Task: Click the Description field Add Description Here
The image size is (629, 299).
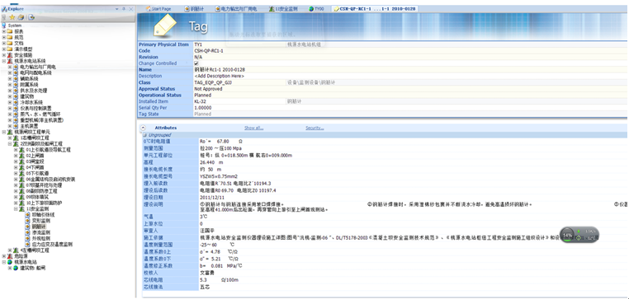Action: tap(220, 76)
